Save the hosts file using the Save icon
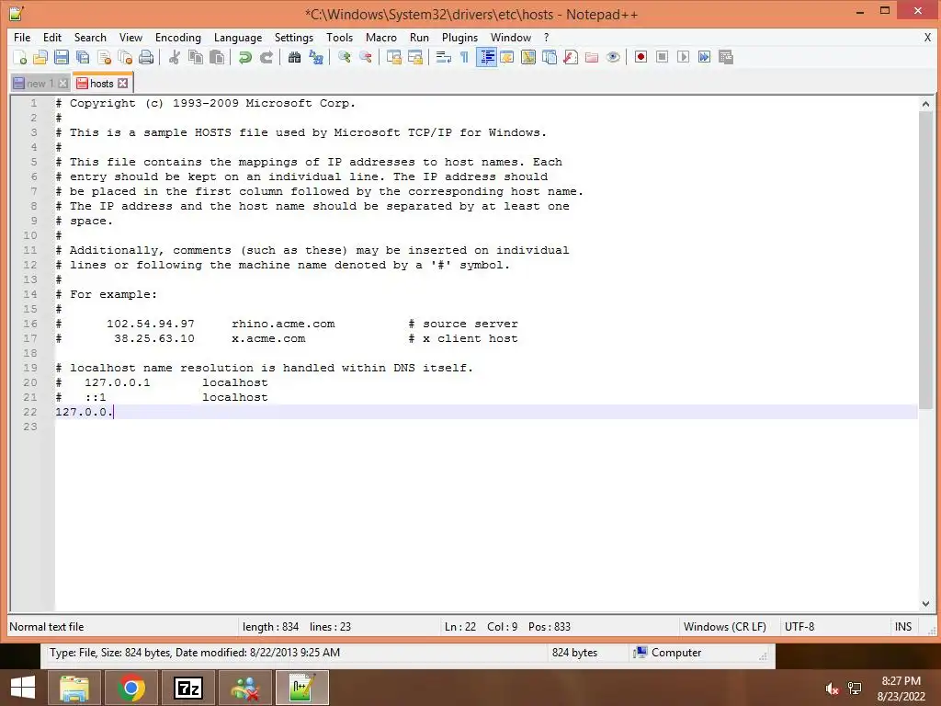 click(62, 57)
